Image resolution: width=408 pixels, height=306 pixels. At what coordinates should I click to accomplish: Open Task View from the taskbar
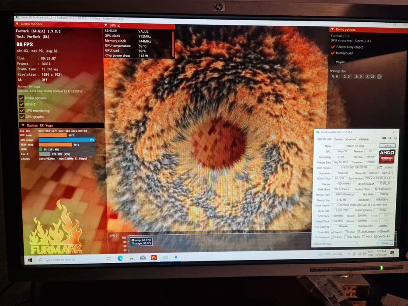108,258
